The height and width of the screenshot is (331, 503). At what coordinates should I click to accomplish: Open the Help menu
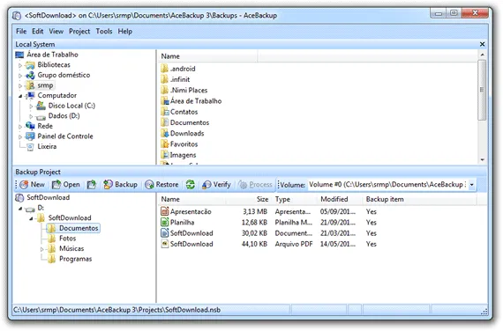[124, 32]
